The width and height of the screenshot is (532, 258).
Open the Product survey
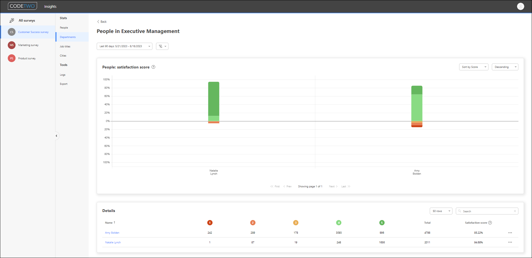coord(27,58)
